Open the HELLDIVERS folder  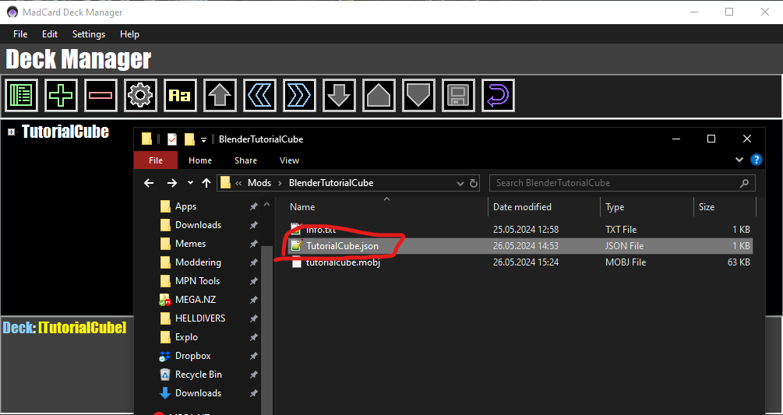point(199,318)
